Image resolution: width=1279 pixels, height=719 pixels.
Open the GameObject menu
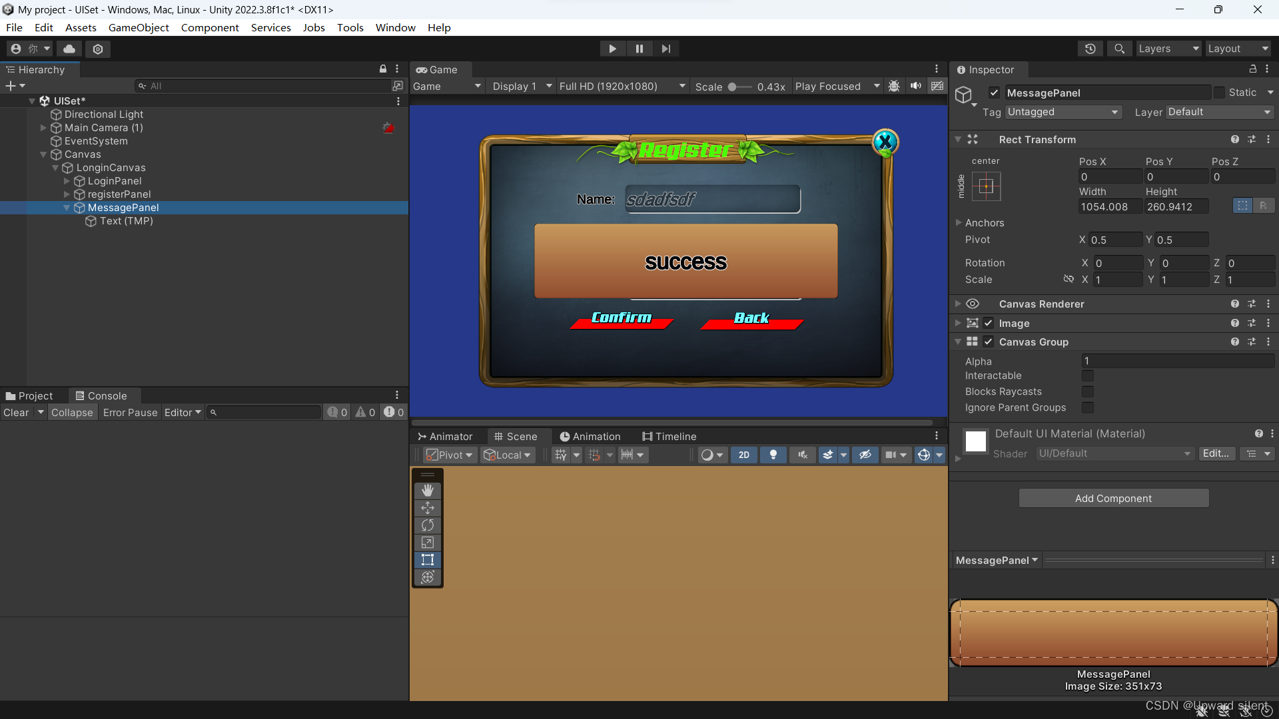(x=139, y=27)
